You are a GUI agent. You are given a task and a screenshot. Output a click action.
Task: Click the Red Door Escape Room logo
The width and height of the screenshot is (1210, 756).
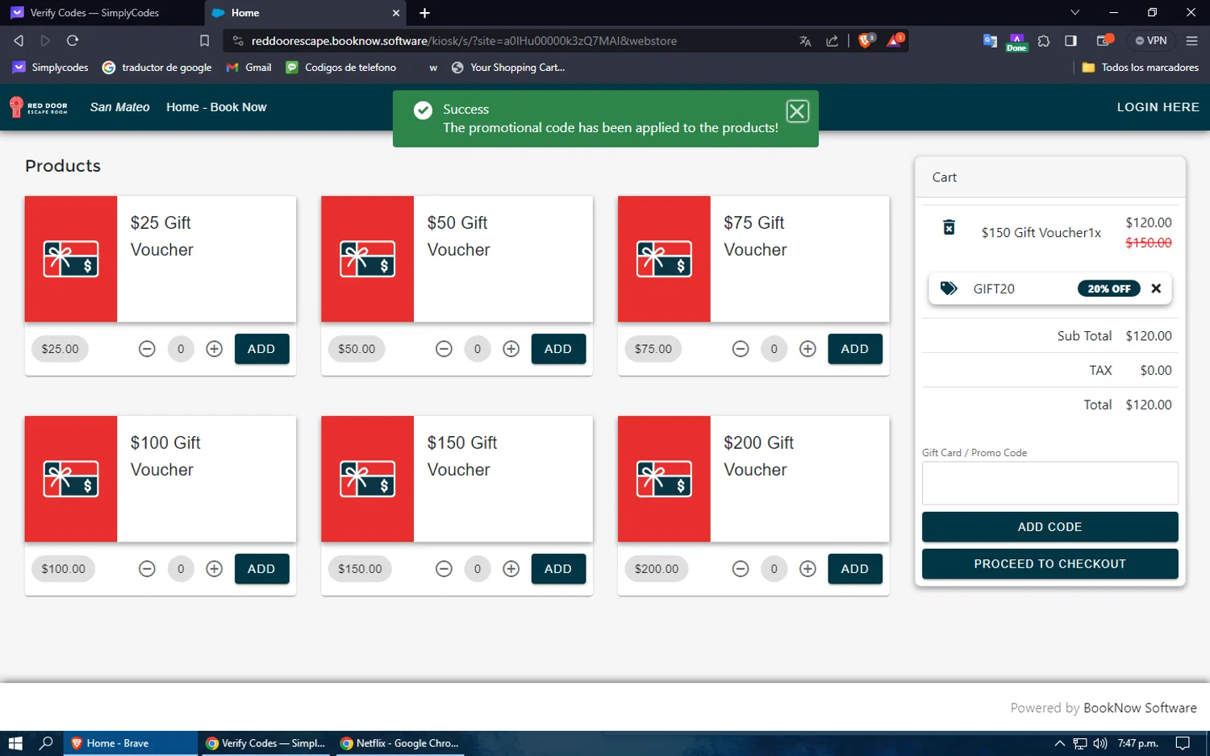[x=38, y=107]
